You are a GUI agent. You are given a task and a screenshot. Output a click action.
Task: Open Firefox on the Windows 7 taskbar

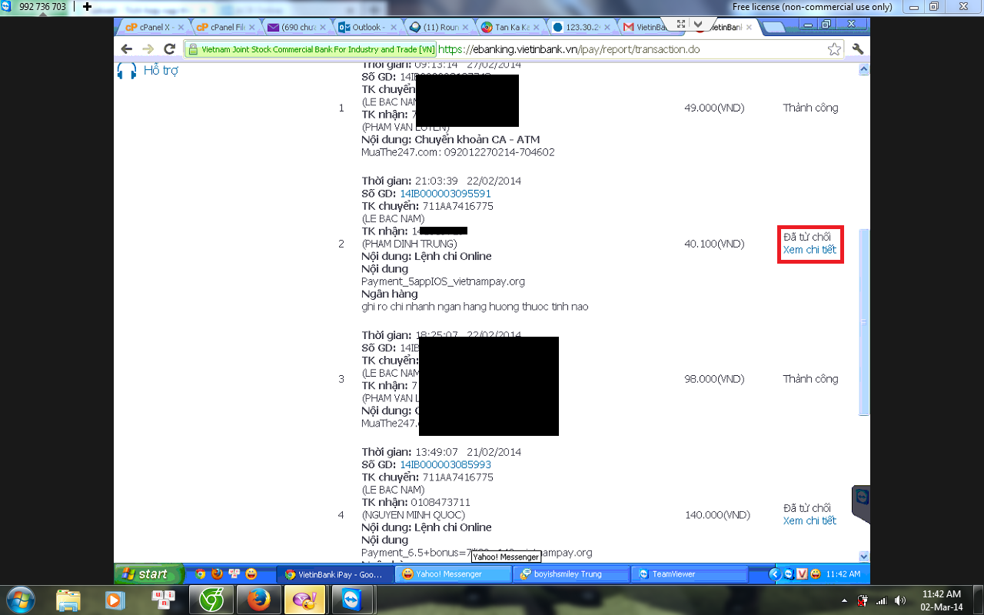258,600
